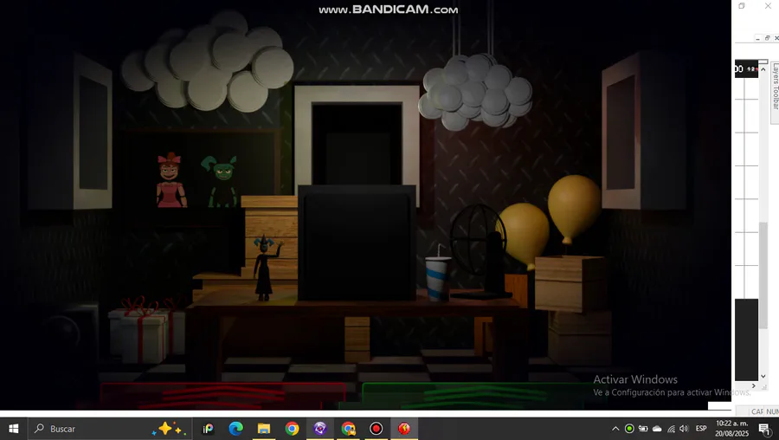Click the red scribble bar at the bottom
The image size is (779, 440).
pos(222,396)
